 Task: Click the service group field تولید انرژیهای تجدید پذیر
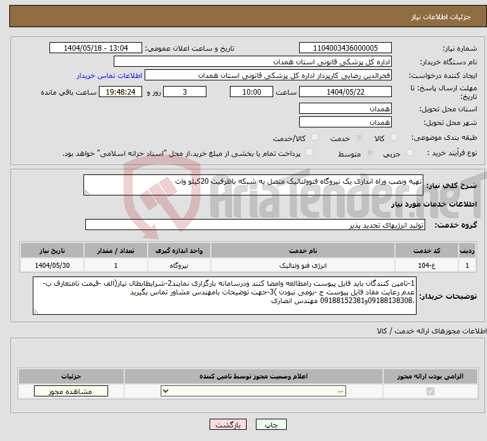tap(255, 225)
